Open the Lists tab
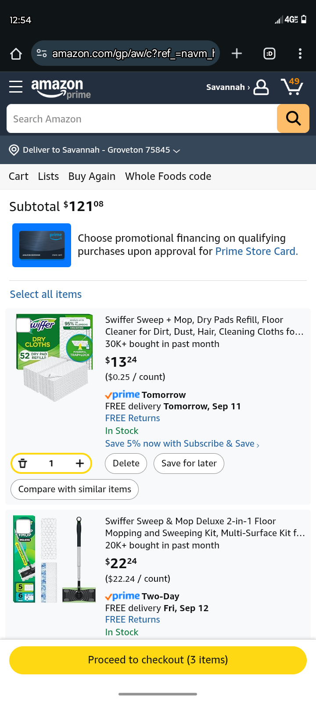This screenshot has height=702, width=316. click(48, 176)
